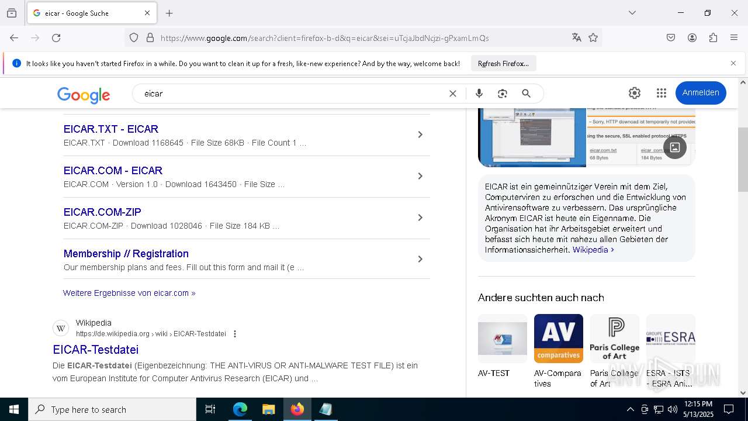Open File Explorer from the taskbar

268,409
